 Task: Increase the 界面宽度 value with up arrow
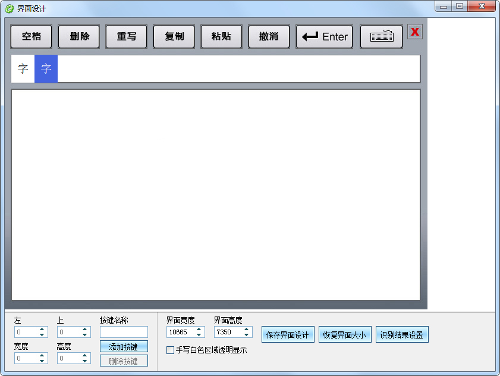coord(199,330)
